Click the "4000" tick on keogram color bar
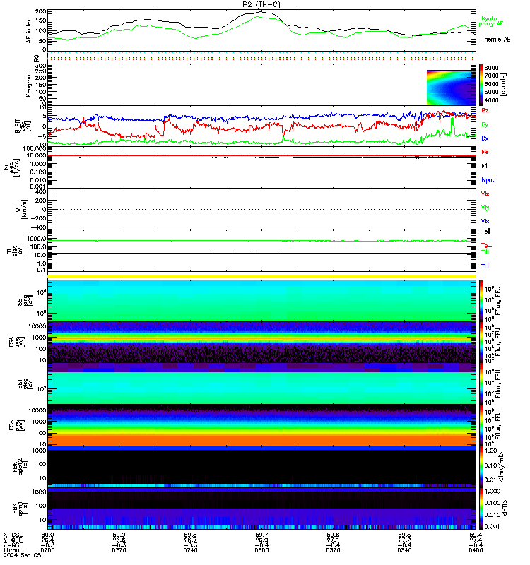Image resolution: width=530 pixels, height=565 pixels. (491, 100)
